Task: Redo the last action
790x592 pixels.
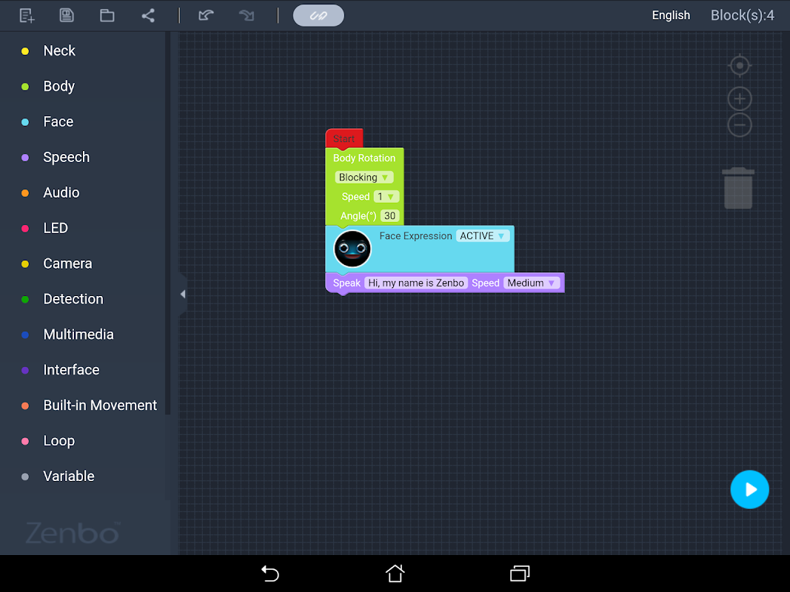Action: point(247,16)
